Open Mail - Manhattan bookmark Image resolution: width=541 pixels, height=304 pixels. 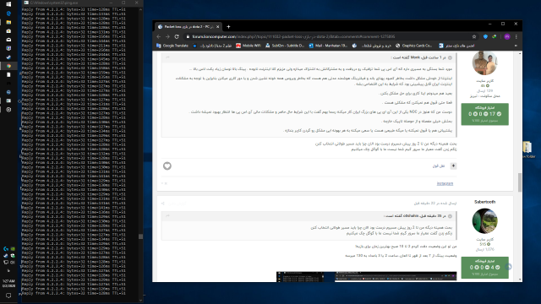pos(328,46)
